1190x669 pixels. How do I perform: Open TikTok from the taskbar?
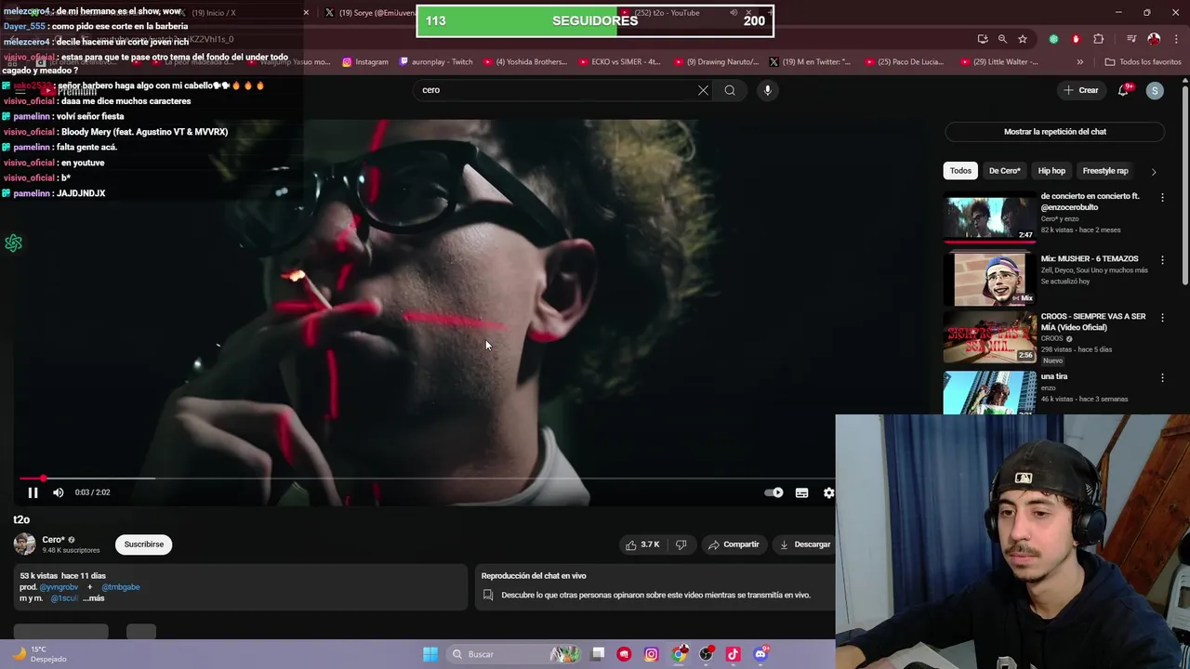pos(733,654)
